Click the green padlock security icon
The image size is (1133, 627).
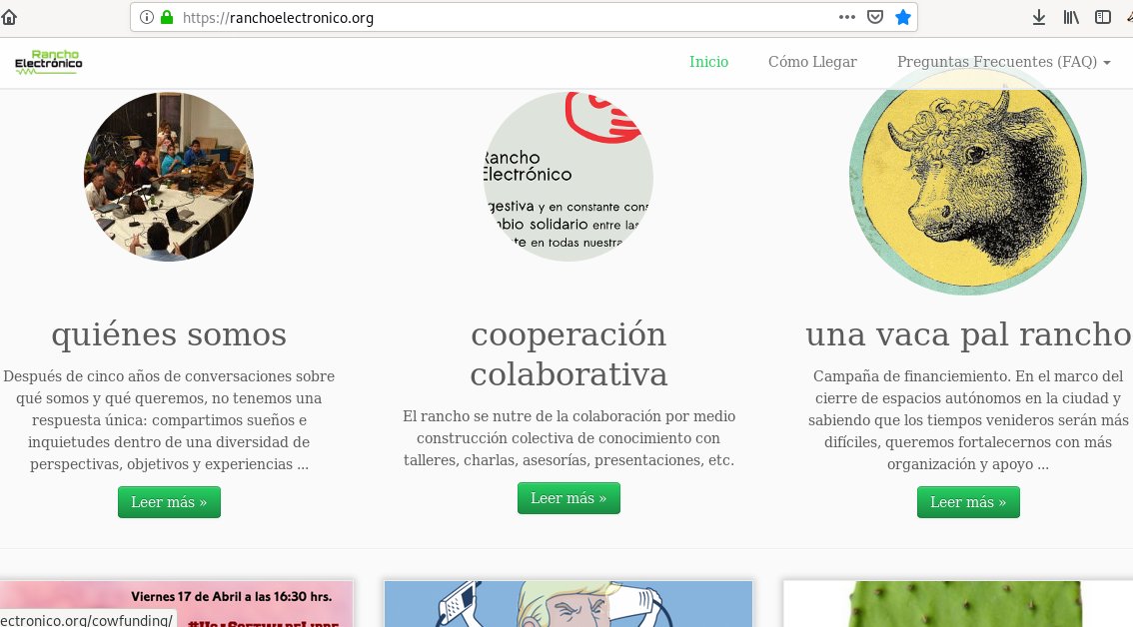(167, 17)
